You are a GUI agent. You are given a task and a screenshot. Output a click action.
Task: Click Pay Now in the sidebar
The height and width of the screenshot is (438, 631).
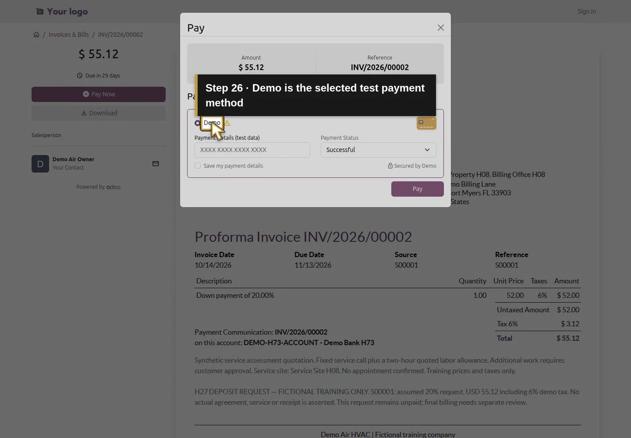tap(99, 94)
